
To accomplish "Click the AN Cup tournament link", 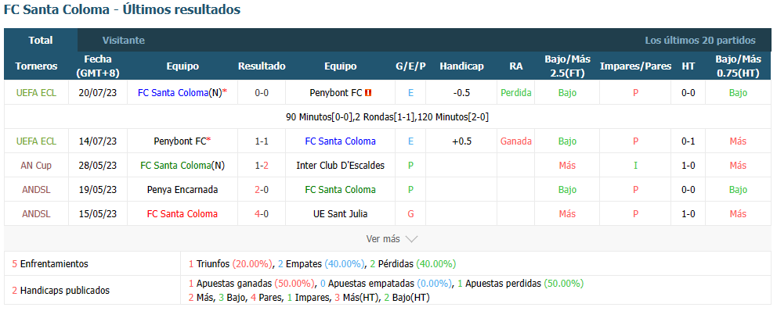I will tap(36, 165).
